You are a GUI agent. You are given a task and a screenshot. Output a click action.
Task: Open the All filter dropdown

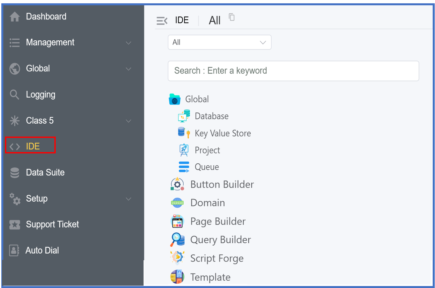pos(219,42)
